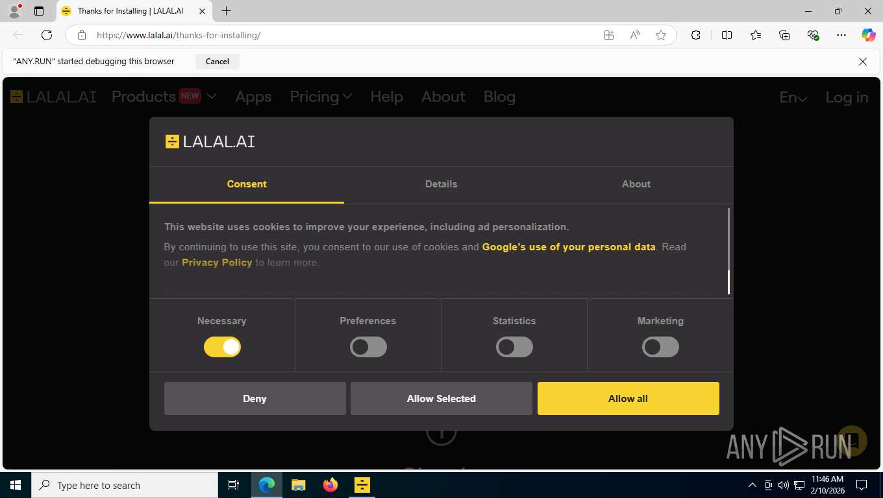Open browser Extensions puzzle icon
The image size is (883, 498).
[x=695, y=35]
